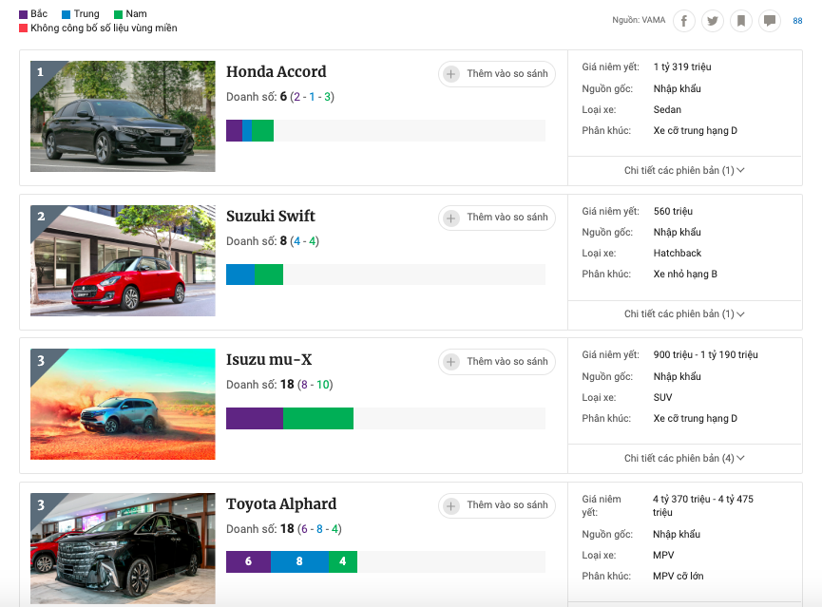Click the plus icon beside Honda Accord
The width and height of the screenshot is (822, 607).
(450, 74)
